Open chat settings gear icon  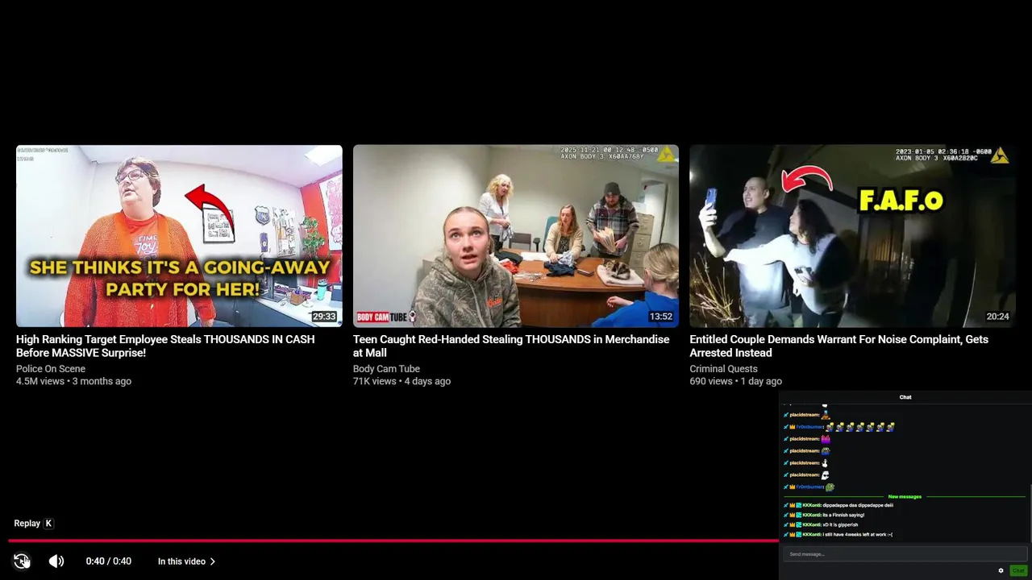coord(1001,570)
